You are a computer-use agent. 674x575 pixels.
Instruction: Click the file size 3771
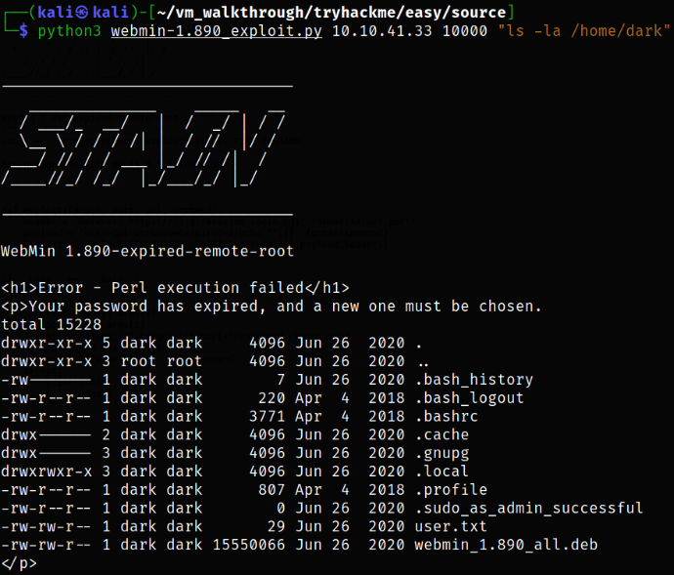click(267, 417)
